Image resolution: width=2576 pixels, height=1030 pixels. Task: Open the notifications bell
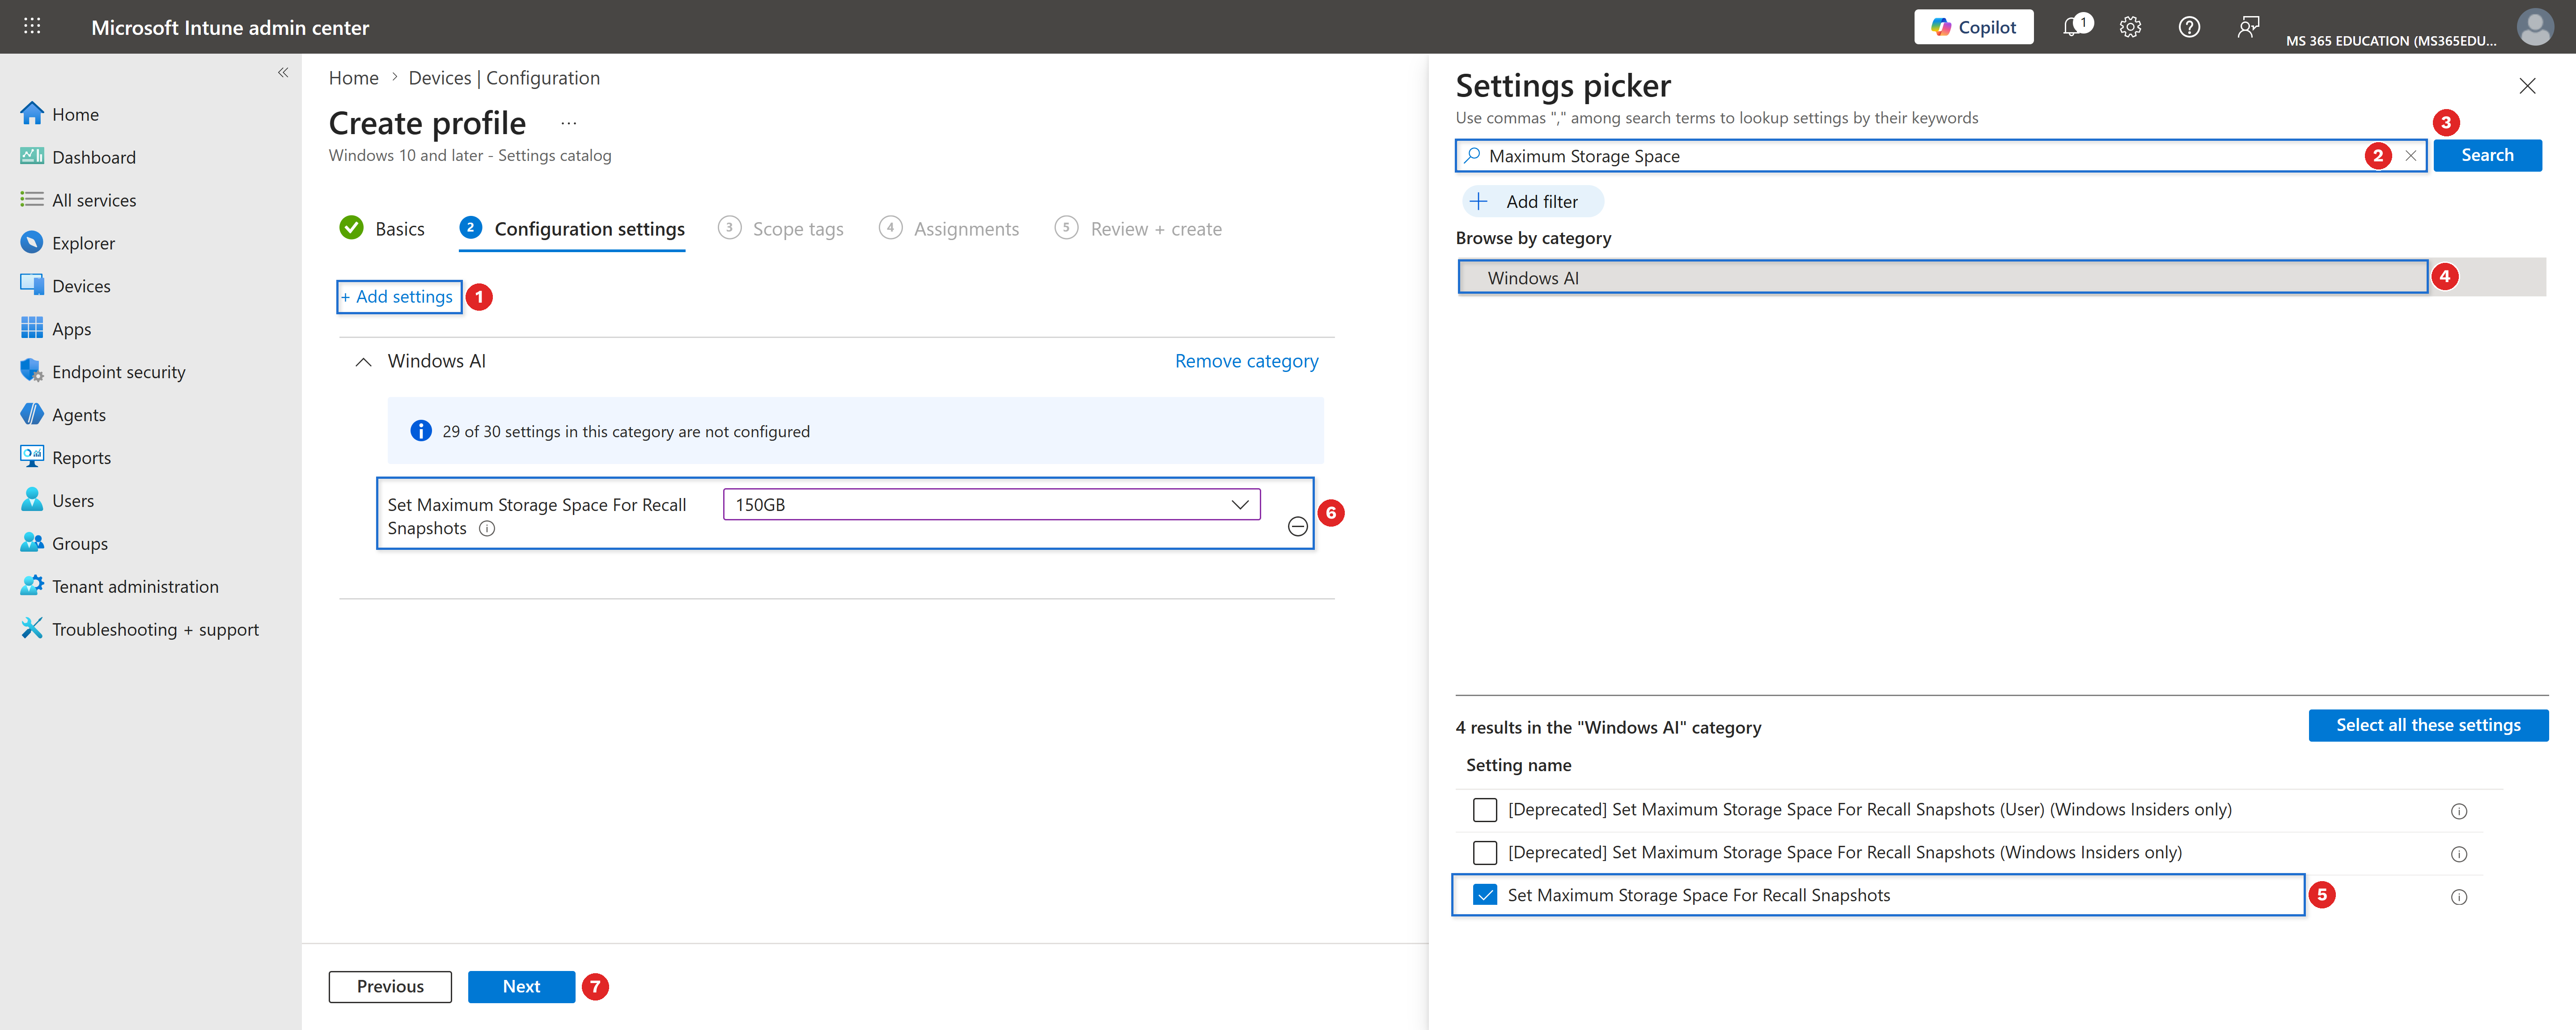(2073, 27)
